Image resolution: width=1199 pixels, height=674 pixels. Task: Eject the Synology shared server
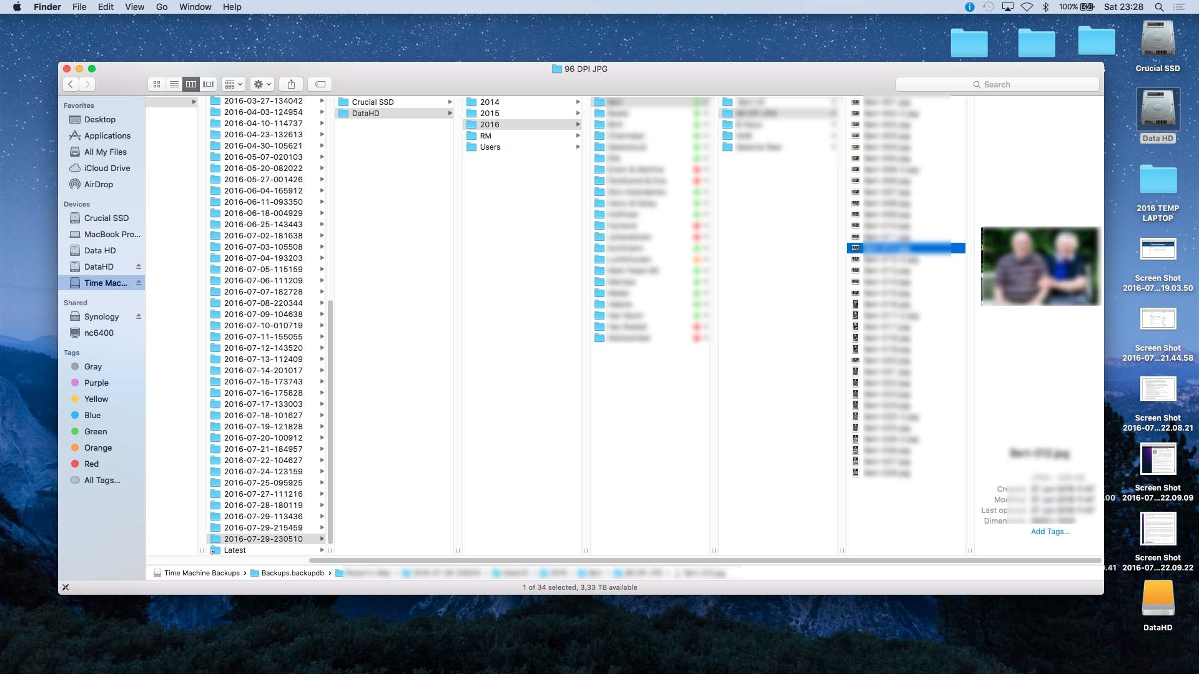pyautogui.click(x=139, y=316)
